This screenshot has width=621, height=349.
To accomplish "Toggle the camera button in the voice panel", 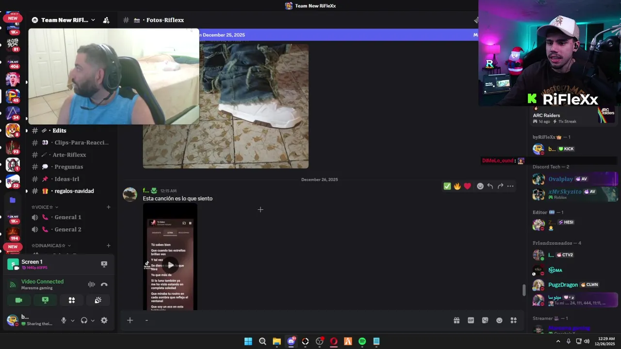I will 19,300.
